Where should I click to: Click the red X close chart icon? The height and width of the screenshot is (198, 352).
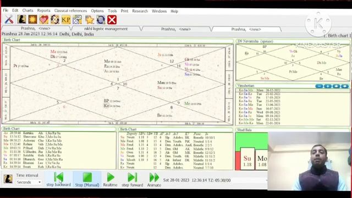pos(112,20)
